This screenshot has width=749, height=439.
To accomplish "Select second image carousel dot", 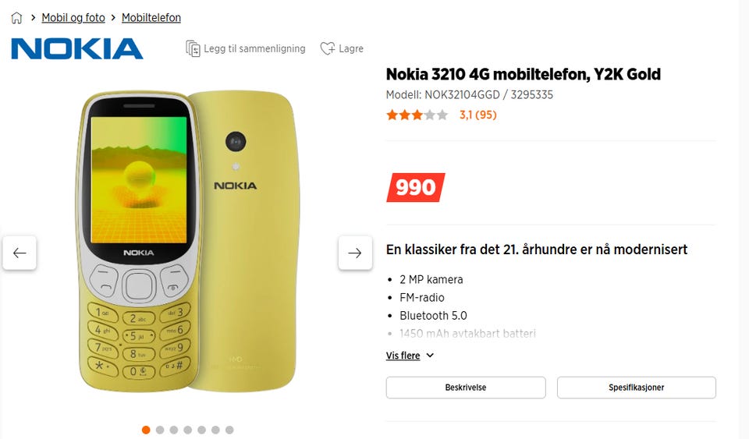I will click(x=160, y=430).
